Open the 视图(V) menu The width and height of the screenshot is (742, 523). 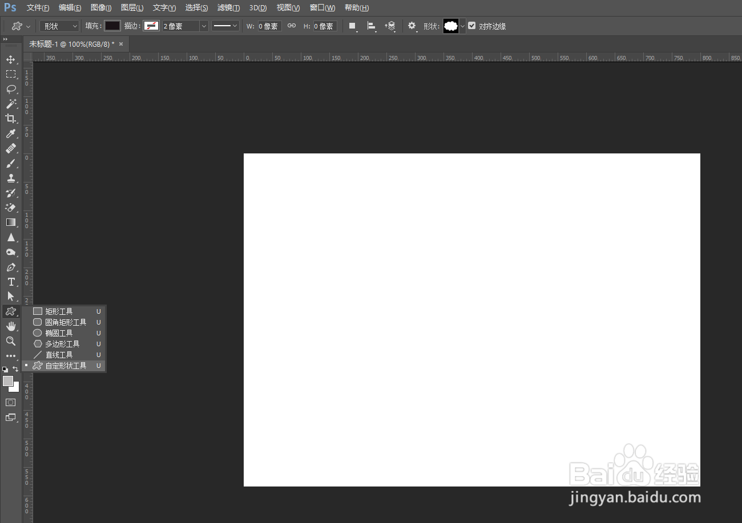(x=288, y=8)
